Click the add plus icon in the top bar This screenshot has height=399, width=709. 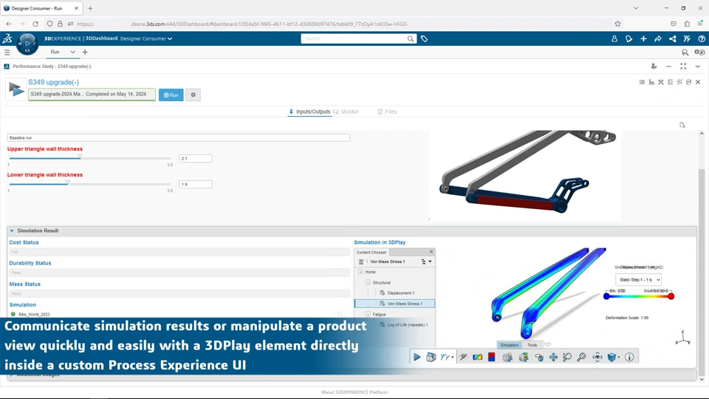(643, 39)
